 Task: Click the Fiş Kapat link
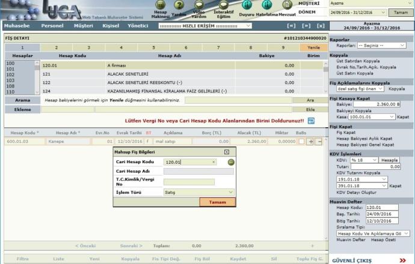[x=346, y=133]
